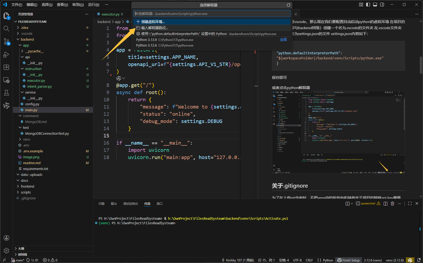Click Finish Setup in status bar
This screenshot has width=423, height=263.
point(349,260)
